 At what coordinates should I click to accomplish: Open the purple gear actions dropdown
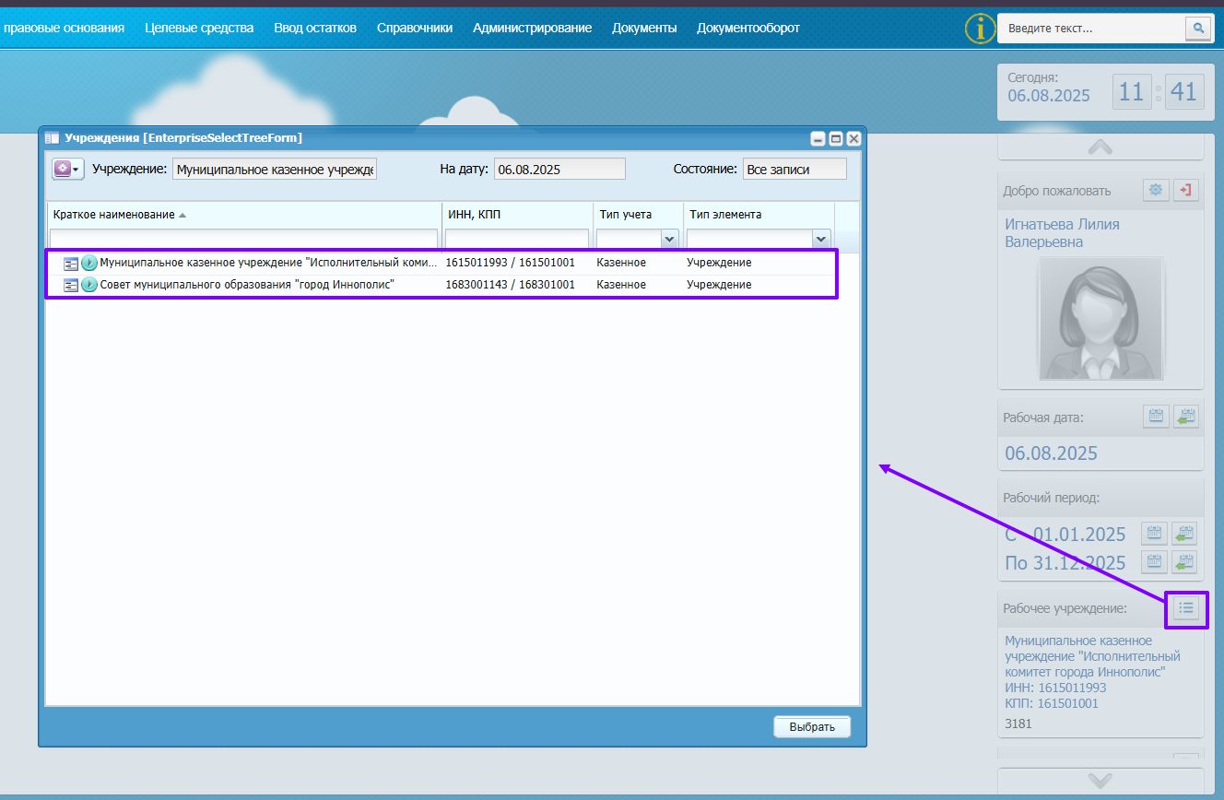68,170
